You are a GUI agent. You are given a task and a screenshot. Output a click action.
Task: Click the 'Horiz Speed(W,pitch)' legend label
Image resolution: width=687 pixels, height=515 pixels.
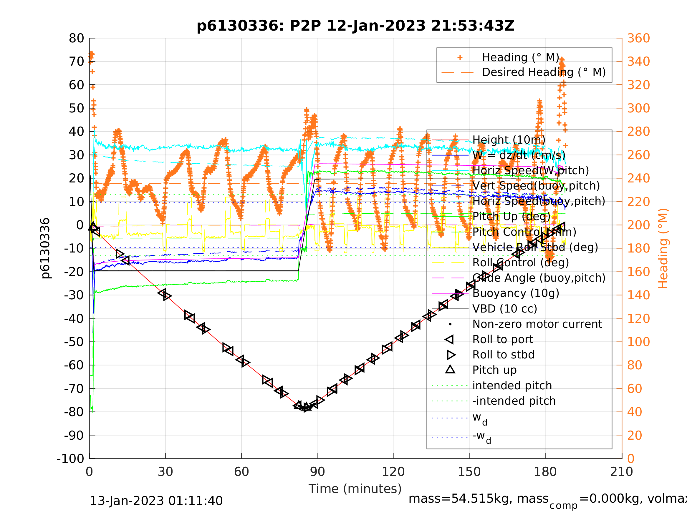(530, 171)
